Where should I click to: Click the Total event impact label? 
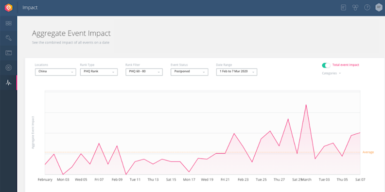click(x=346, y=65)
